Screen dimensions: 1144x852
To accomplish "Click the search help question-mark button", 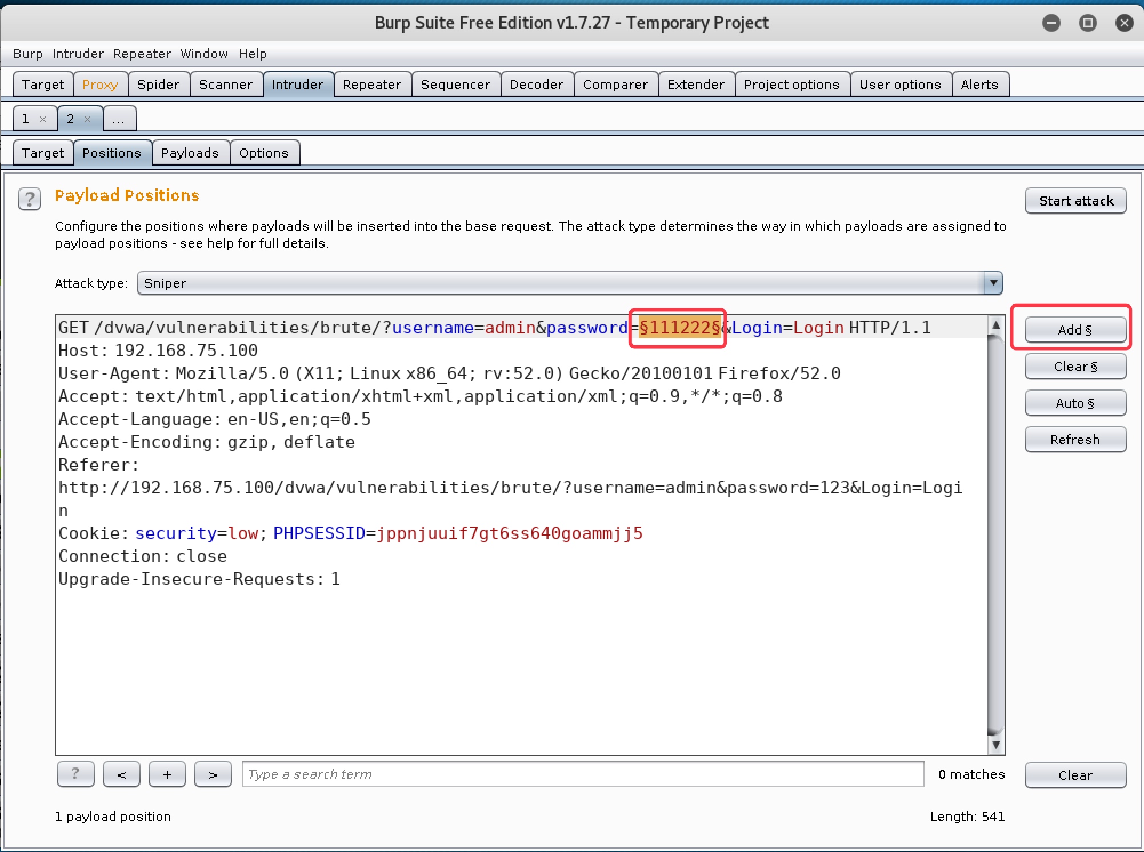I will [x=75, y=774].
